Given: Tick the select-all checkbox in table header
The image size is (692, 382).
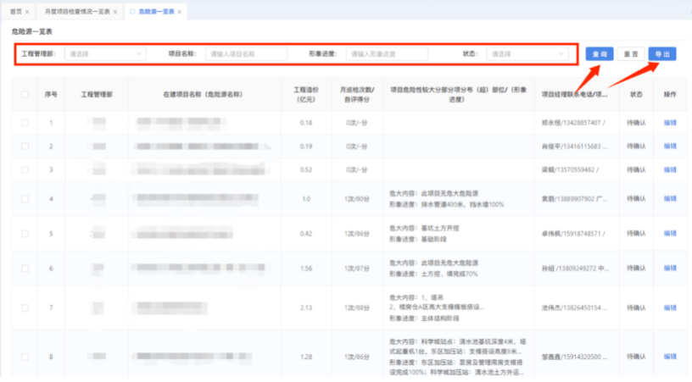Looking at the screenshot, I should (25, 94).
